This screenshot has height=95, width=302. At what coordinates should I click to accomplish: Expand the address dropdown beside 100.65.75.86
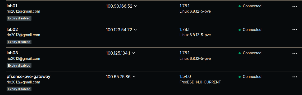tap(134, 77)
